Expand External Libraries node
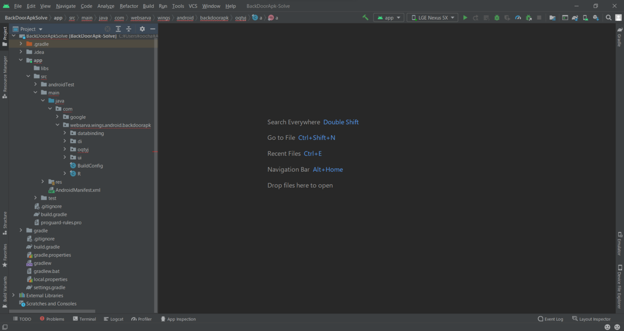The width and height of the screenshot is (624, 331). click(x=14, y=295)
